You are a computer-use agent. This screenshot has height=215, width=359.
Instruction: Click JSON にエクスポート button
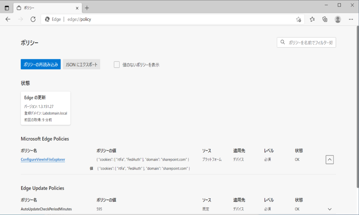coord(81,64)
